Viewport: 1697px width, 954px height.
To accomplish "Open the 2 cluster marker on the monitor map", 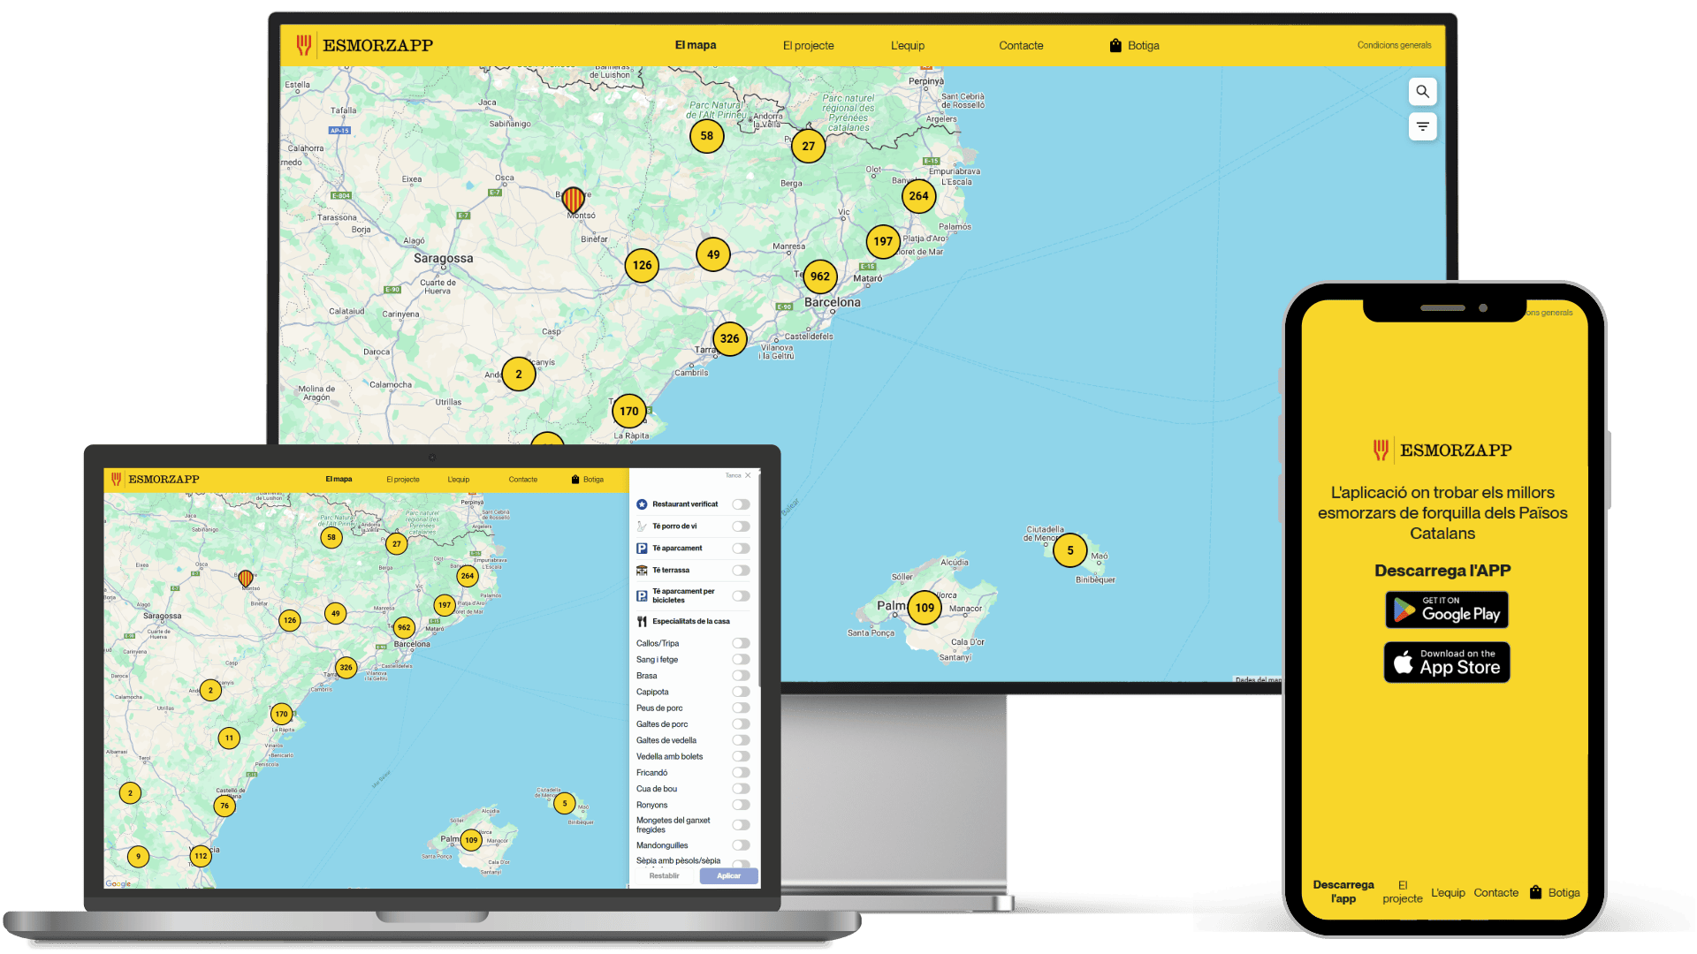I will 519,374.
